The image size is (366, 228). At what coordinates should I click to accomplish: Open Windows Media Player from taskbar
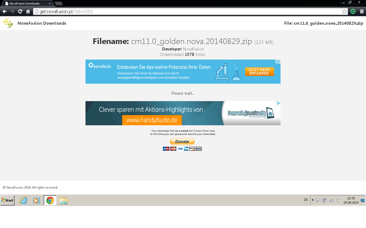click(x=36, y=200)
